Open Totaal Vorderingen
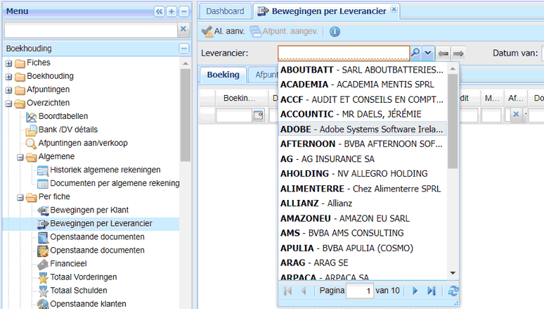The image size is (544, 309). 83,277
